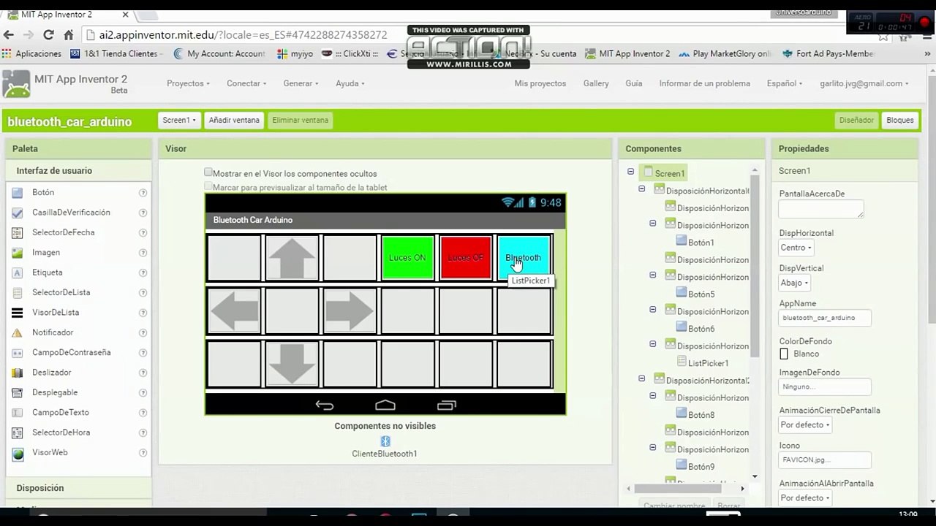Image resolution: width=936 pixels, height=526 pixels.
Task: Select the CampoDeContraseña palette icon
Action: pyautogui.click(x=18, y=353)
